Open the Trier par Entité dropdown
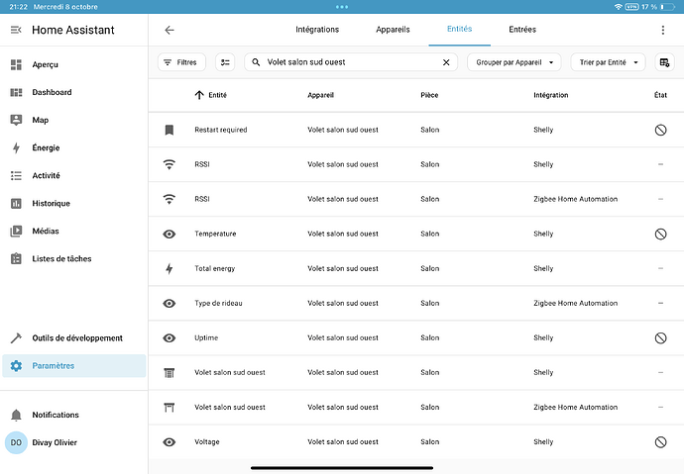 pos(608,62)
